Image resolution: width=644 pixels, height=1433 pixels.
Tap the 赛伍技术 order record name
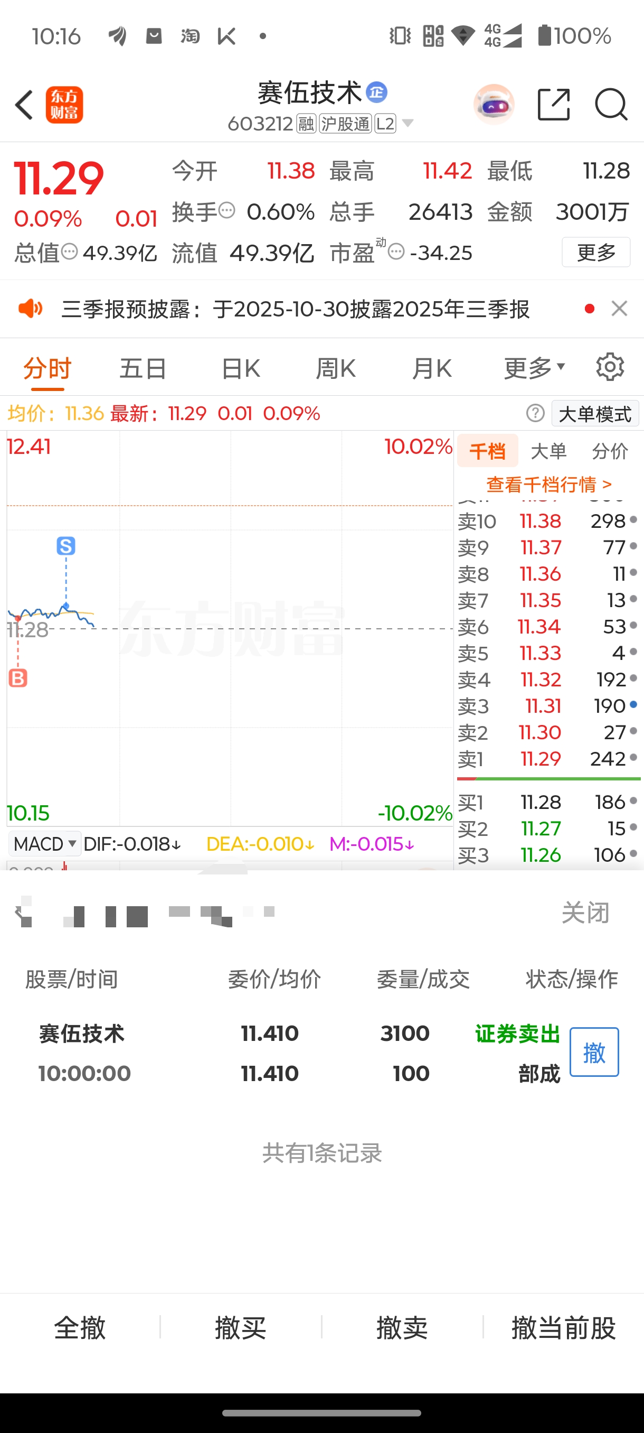click(x=82, y=1034)
